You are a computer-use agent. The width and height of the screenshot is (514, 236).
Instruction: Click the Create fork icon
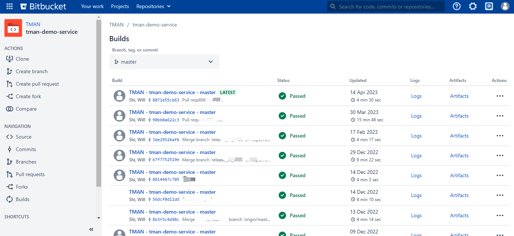tap(10, 96)
